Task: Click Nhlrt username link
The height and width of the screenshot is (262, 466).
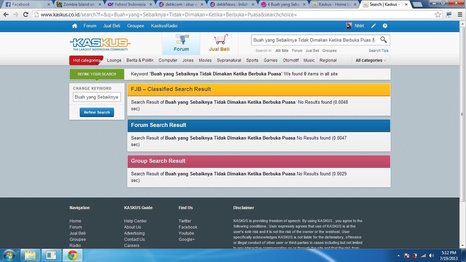Action: pos(359,26)
